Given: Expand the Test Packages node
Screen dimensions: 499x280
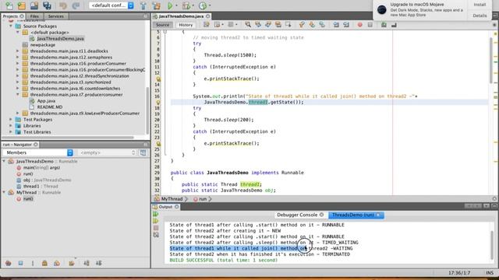Looking at the screenshot, I should (x=11, y=120).
